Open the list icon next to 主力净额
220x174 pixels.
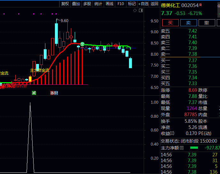pos(182,147)
